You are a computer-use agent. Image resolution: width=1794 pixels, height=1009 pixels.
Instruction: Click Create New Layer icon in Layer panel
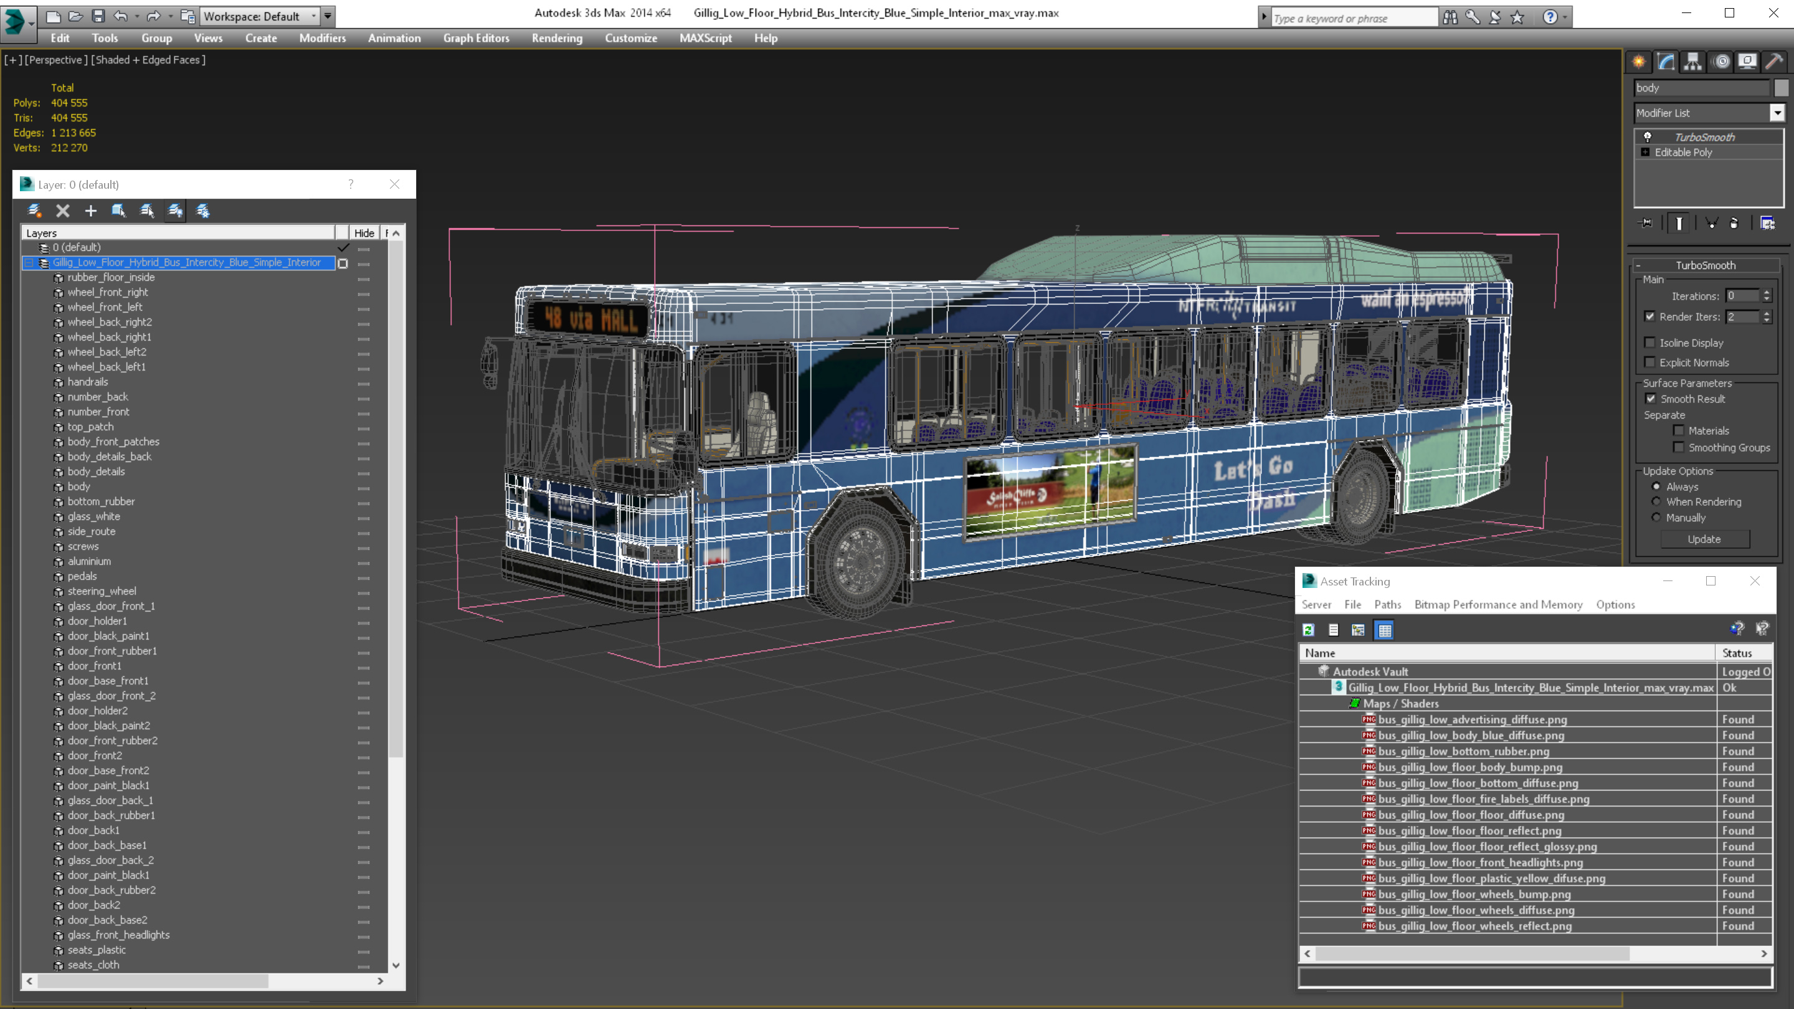[34, 211]
